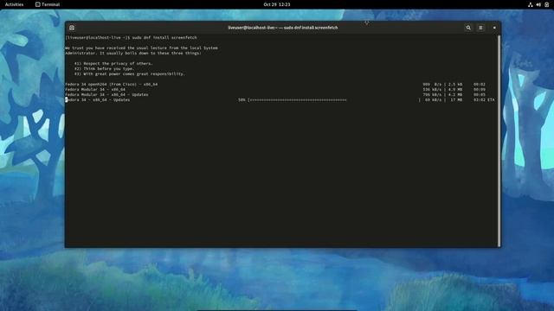Click the '#3) With great power' line

point(129,74)
